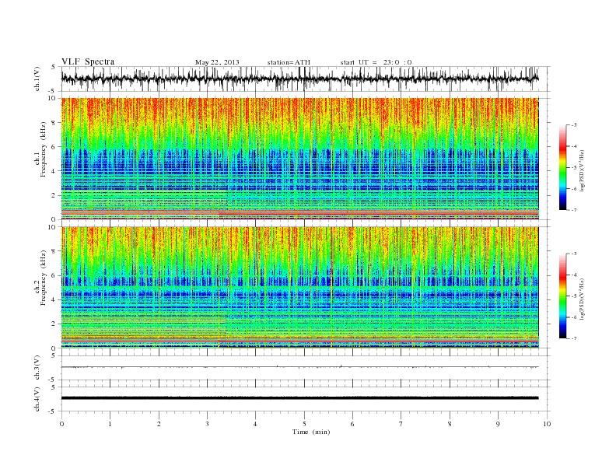The height and width of the screenshot is (476, 616).
Task: Click the time axis tick label "1"
Action: [110, 424]
